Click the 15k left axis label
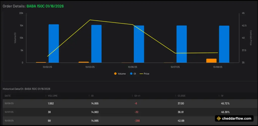 [x=22, y=26]
